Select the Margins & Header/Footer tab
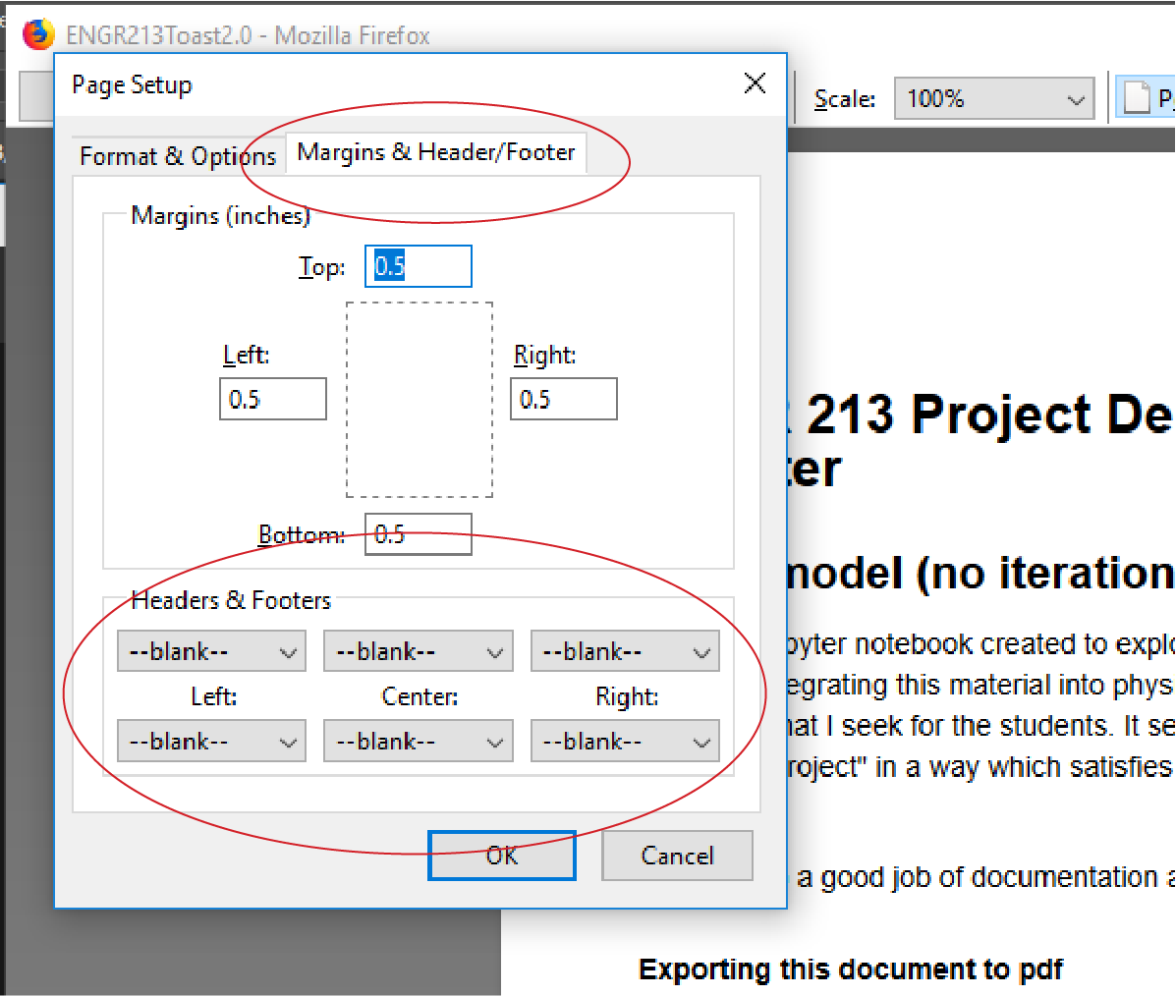 click(x=435, y=153)
